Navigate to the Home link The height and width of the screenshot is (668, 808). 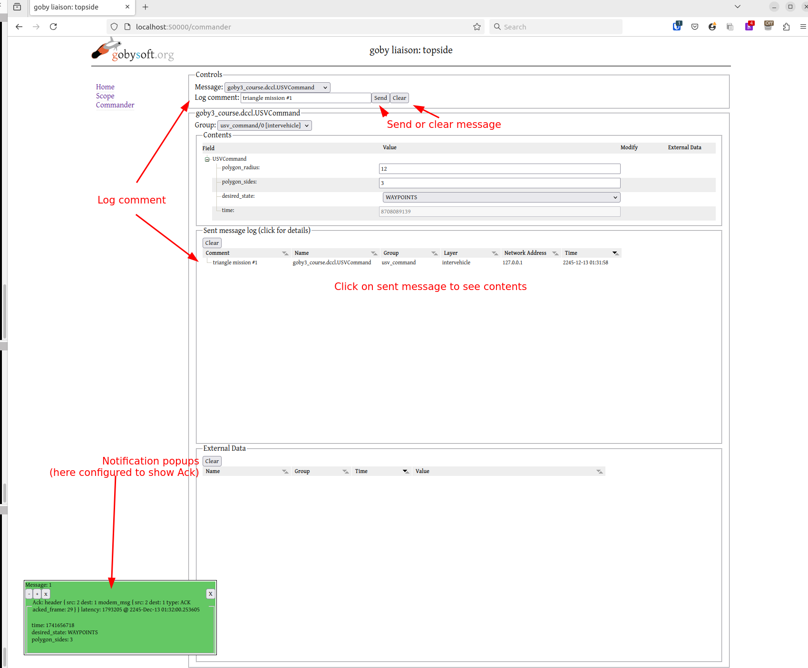[105, 87]
